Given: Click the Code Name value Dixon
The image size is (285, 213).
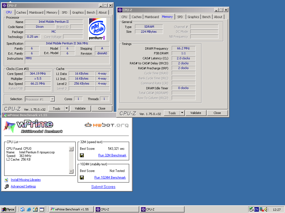Looking at the screenshot, I should pos(40,27).
